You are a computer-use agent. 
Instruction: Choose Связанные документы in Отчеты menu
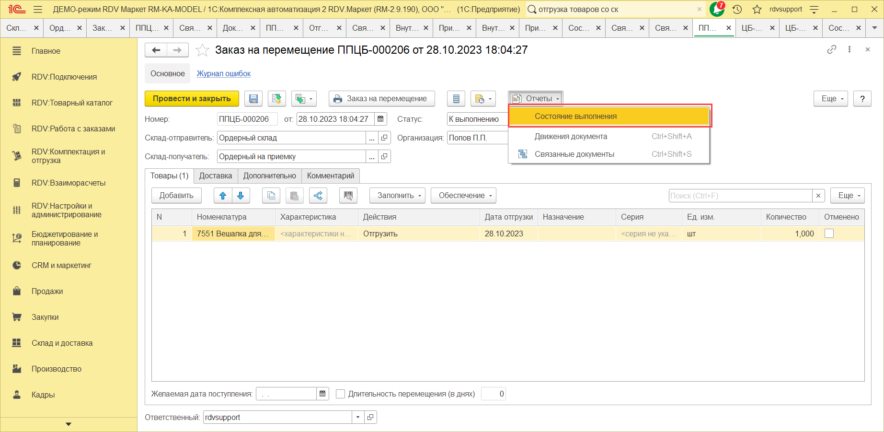pyautogui.click(x=574, y=154)
